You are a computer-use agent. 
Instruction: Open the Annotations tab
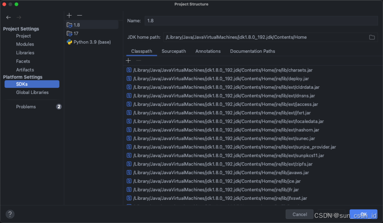tap(208, 51)
